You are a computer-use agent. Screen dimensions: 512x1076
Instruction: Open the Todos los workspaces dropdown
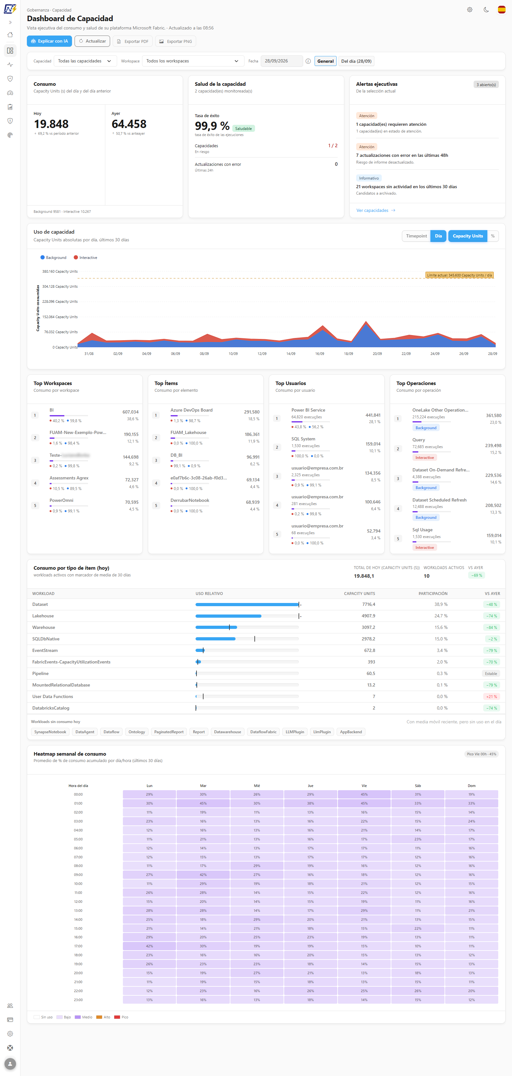[193, 61]
